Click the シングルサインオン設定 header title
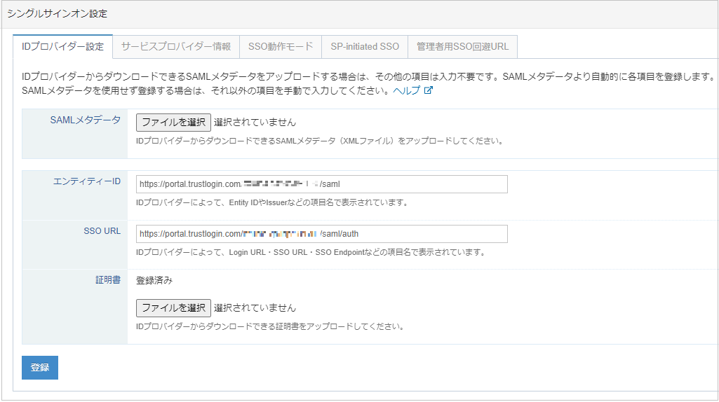This screenshot has width=719, height=402. [x=58, y=14]
